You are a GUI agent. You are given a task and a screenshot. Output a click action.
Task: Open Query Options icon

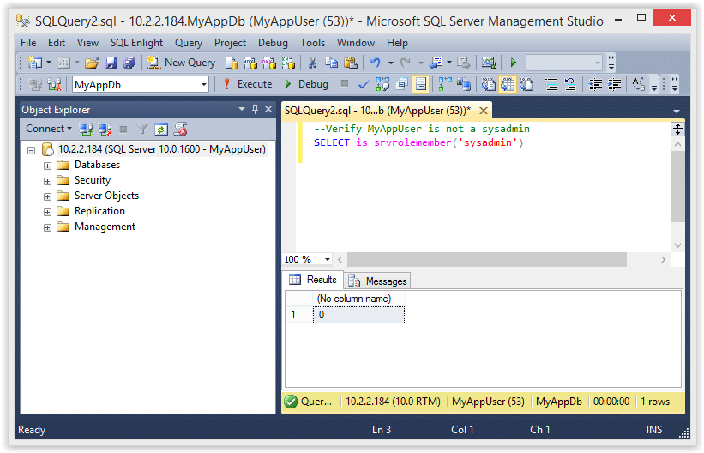[x=402, y=84]
